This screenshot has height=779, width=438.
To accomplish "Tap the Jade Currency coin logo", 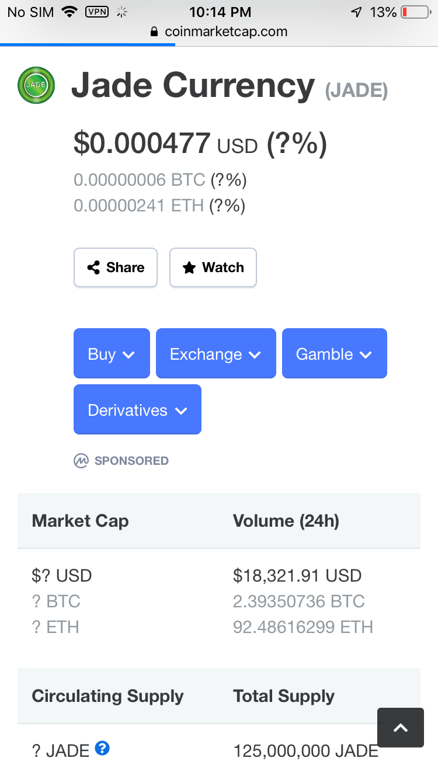I will click(36, 85).
